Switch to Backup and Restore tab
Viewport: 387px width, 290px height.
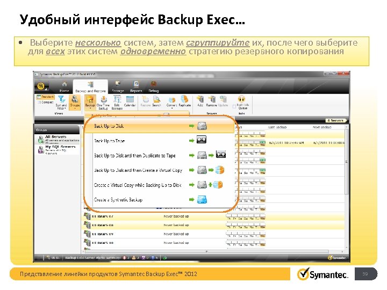(x=90, y=87)
